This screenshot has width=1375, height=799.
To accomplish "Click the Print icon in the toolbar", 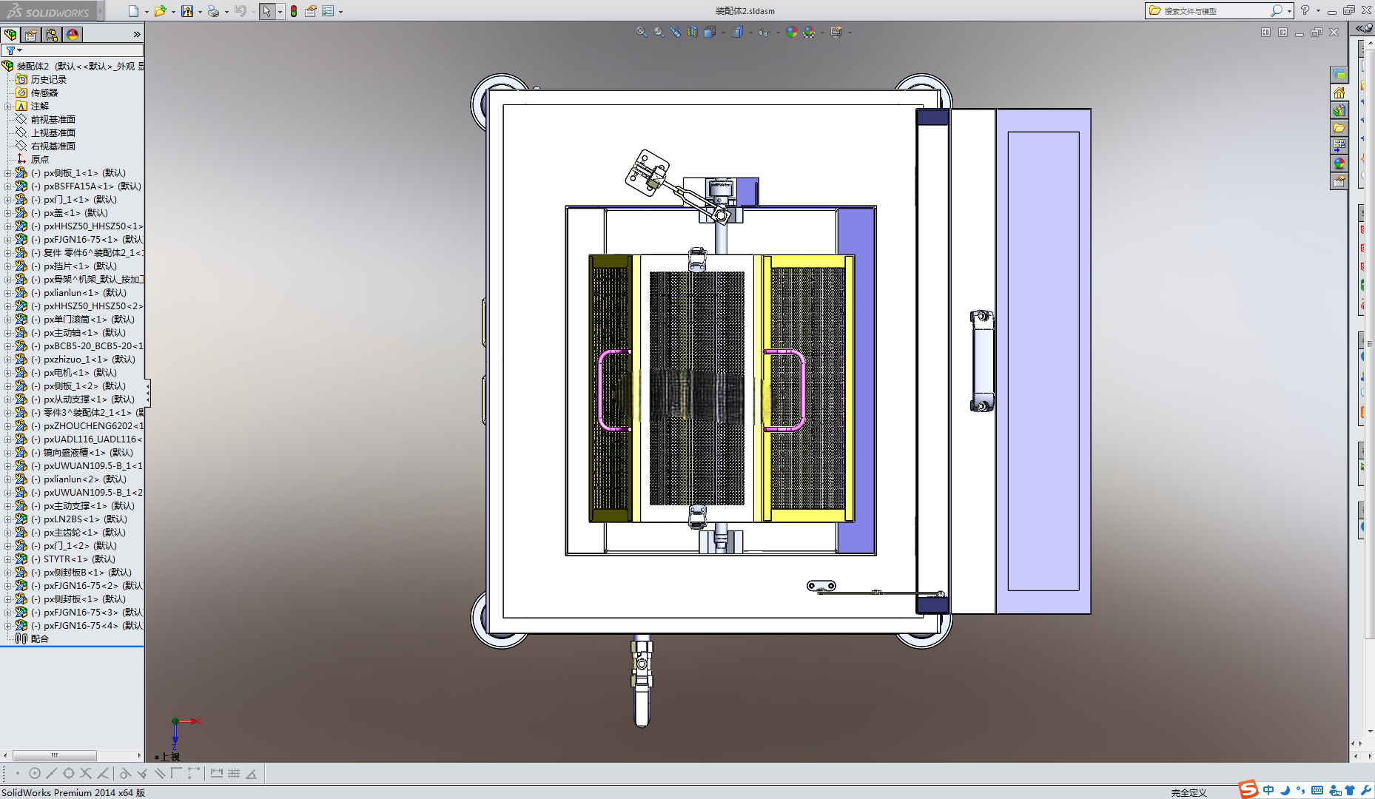I will point(213,11).
